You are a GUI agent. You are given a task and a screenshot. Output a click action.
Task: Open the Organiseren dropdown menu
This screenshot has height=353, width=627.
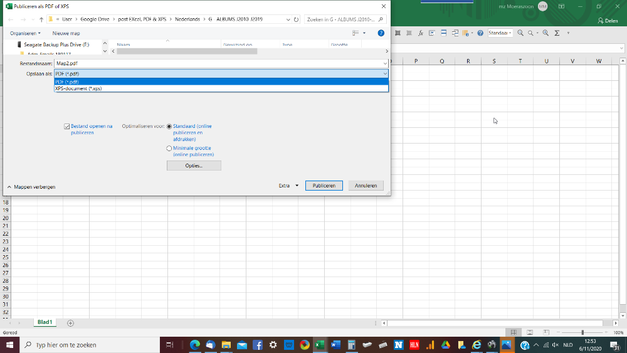click(25, 33)
